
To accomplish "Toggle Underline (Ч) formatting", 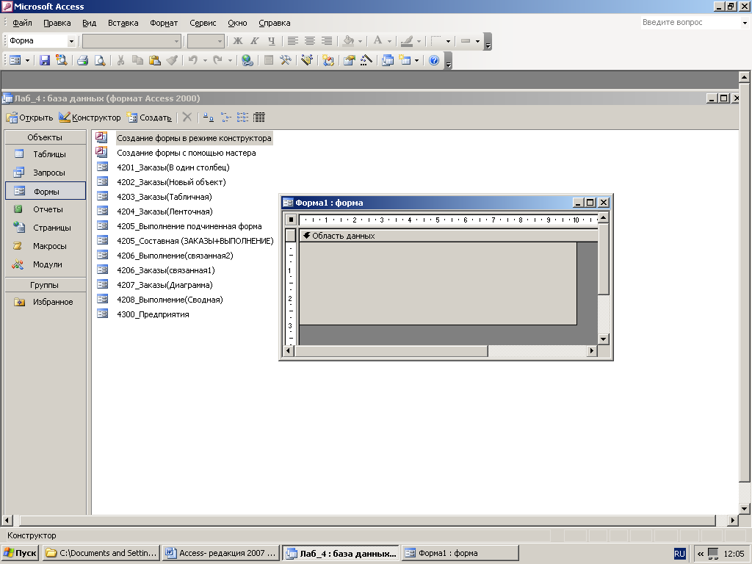I will [272, 41].
